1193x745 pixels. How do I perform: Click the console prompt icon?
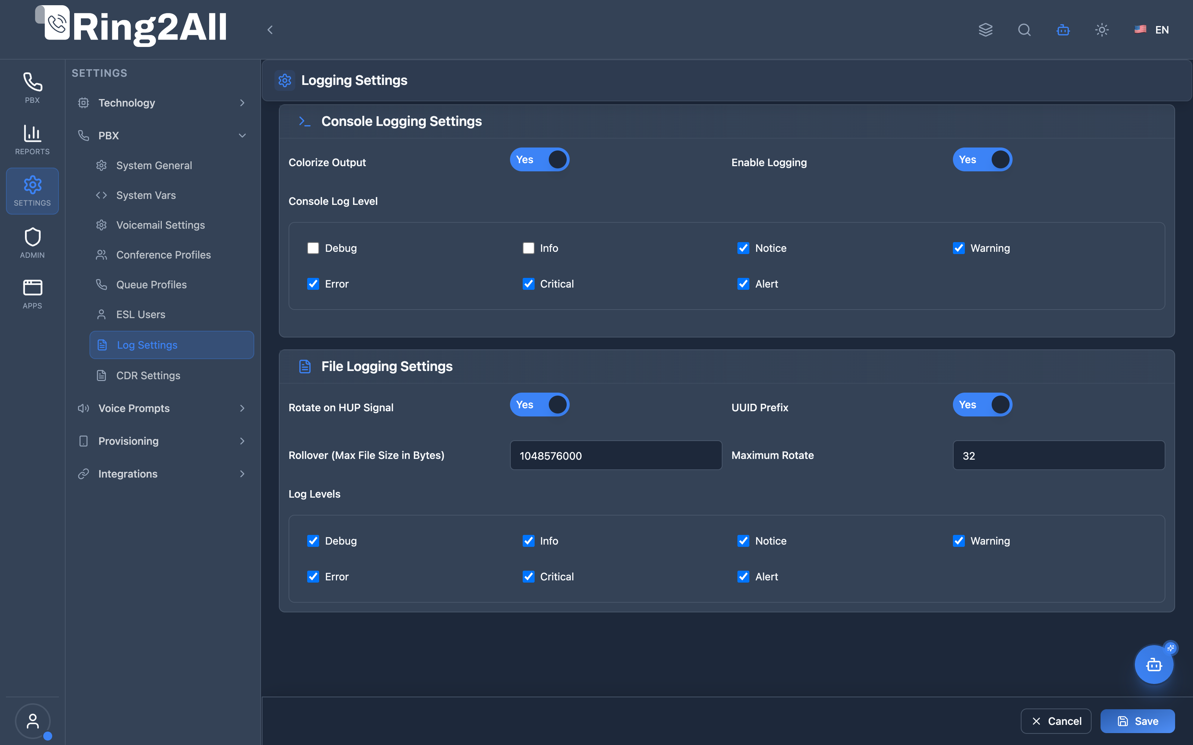tap(305, 121)
